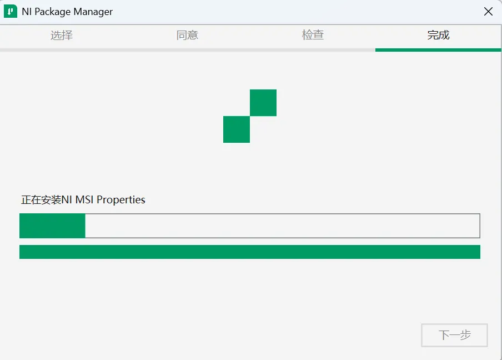Screen dimensions: 502x360
Task: Click the fully green overall progress bar
Action: click(x=250, y=252)
